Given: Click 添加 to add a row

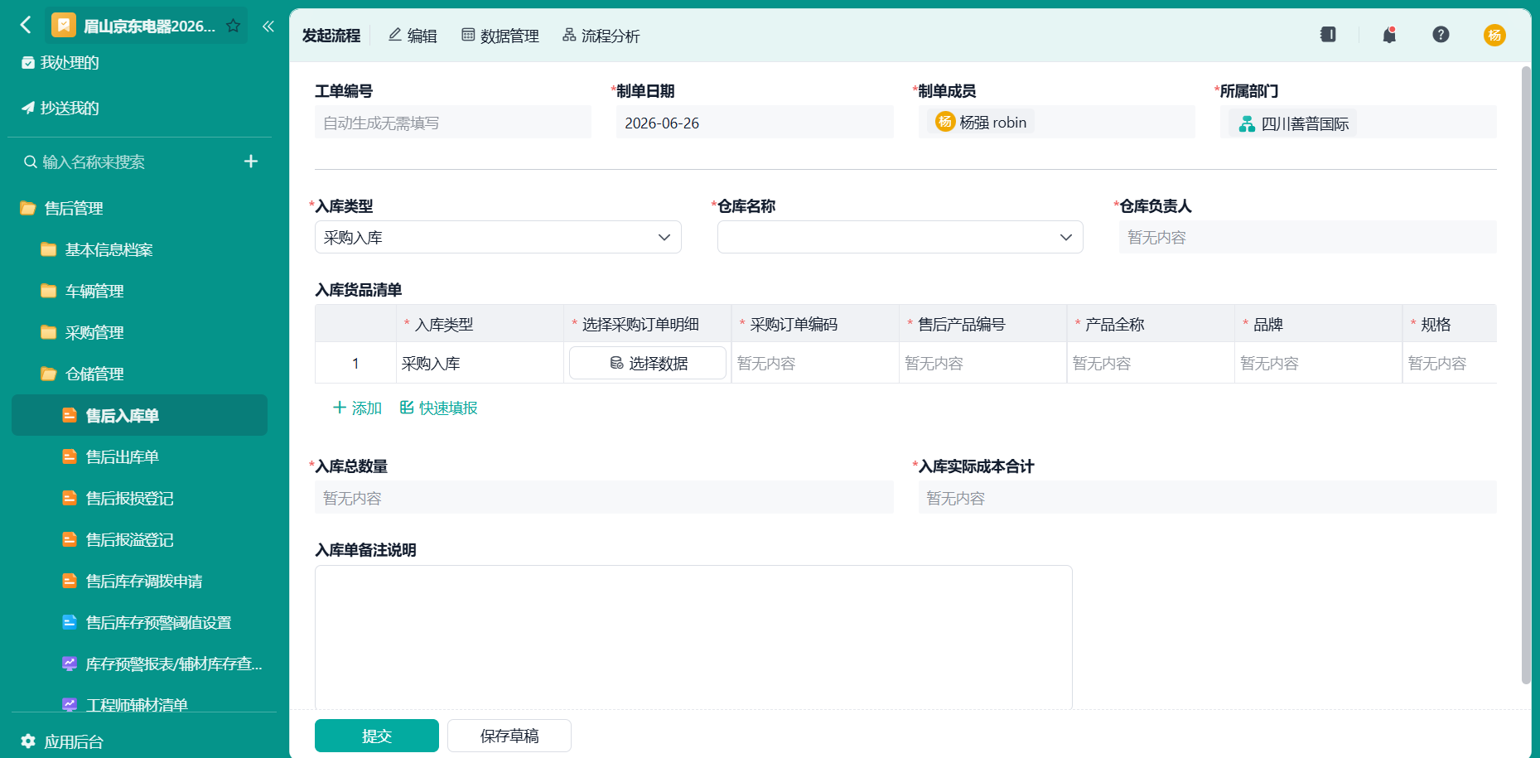Looking at the screenshot, I should click(357, 408).
